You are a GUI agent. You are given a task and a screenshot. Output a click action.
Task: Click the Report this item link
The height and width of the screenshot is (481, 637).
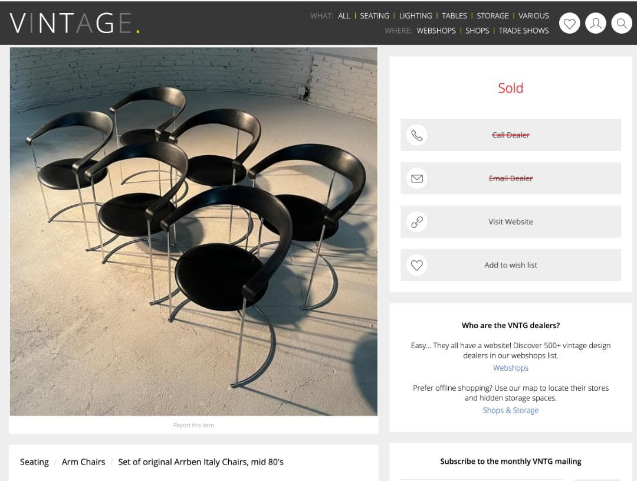tap(193, 426)
